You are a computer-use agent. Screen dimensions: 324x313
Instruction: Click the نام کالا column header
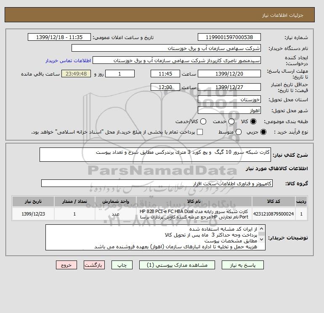(194, 201)
